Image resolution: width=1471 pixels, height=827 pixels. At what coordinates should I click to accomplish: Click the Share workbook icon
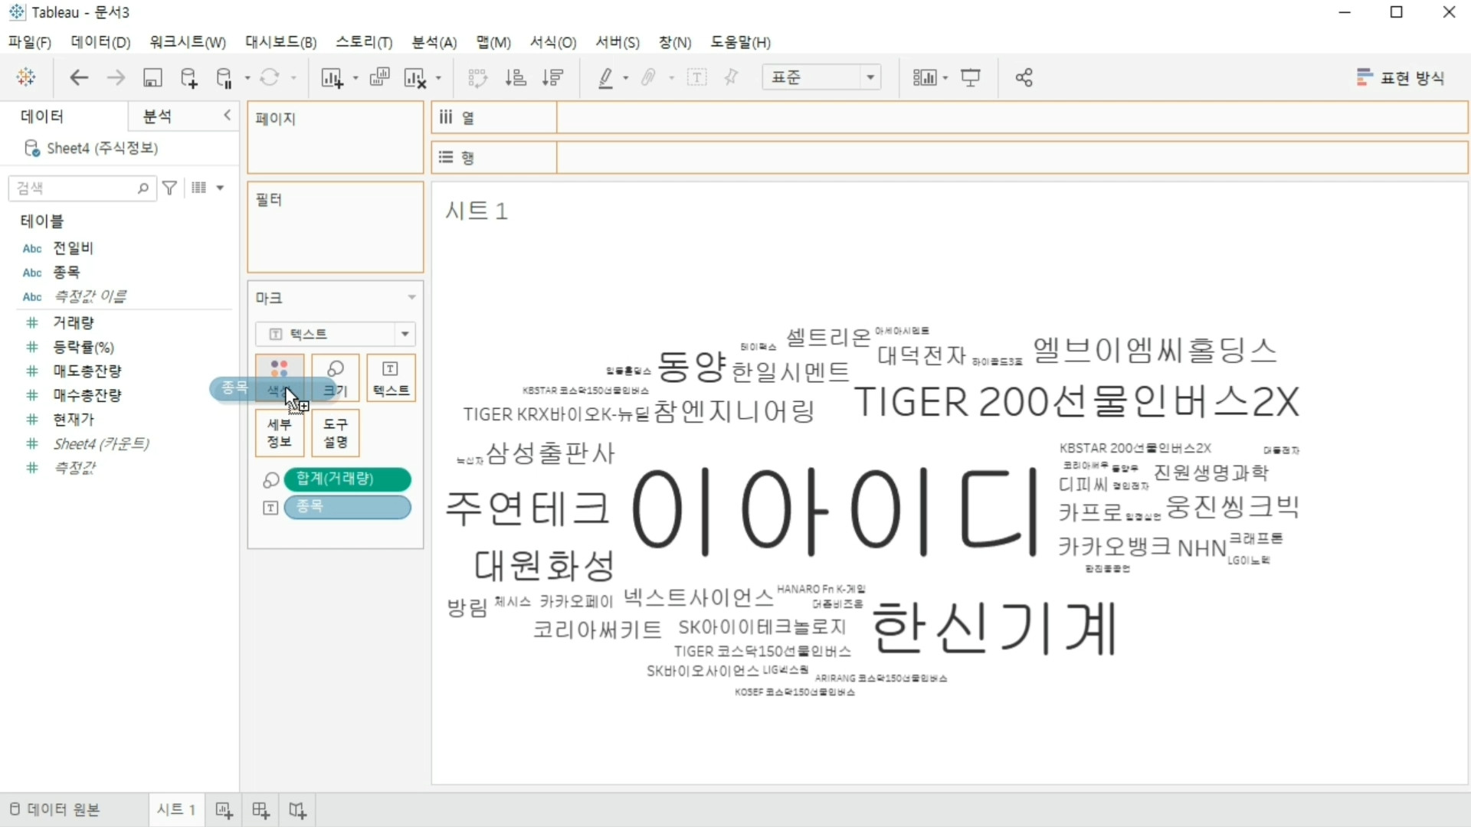(1024, 77)
